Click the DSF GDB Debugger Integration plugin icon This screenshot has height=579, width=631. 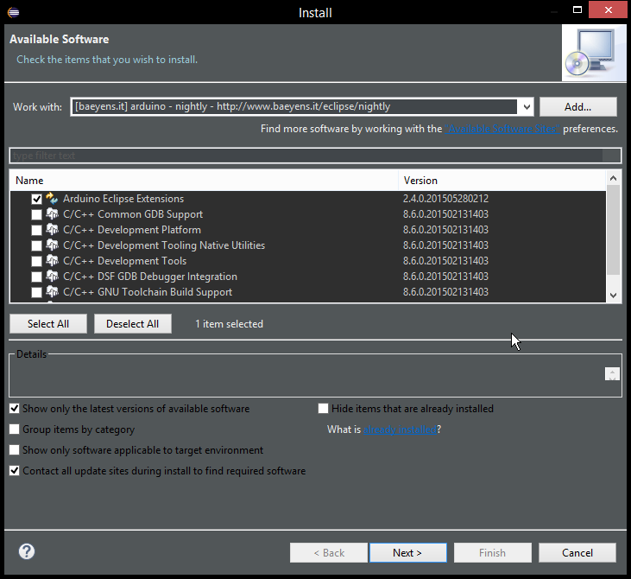tap(52, 277)
